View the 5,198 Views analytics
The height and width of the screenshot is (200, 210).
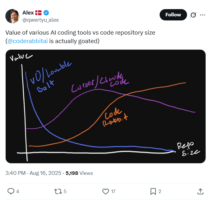[79, 173]
